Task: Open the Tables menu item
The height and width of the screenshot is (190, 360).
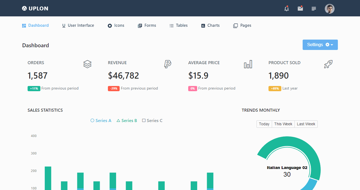Action: point(179,25)
